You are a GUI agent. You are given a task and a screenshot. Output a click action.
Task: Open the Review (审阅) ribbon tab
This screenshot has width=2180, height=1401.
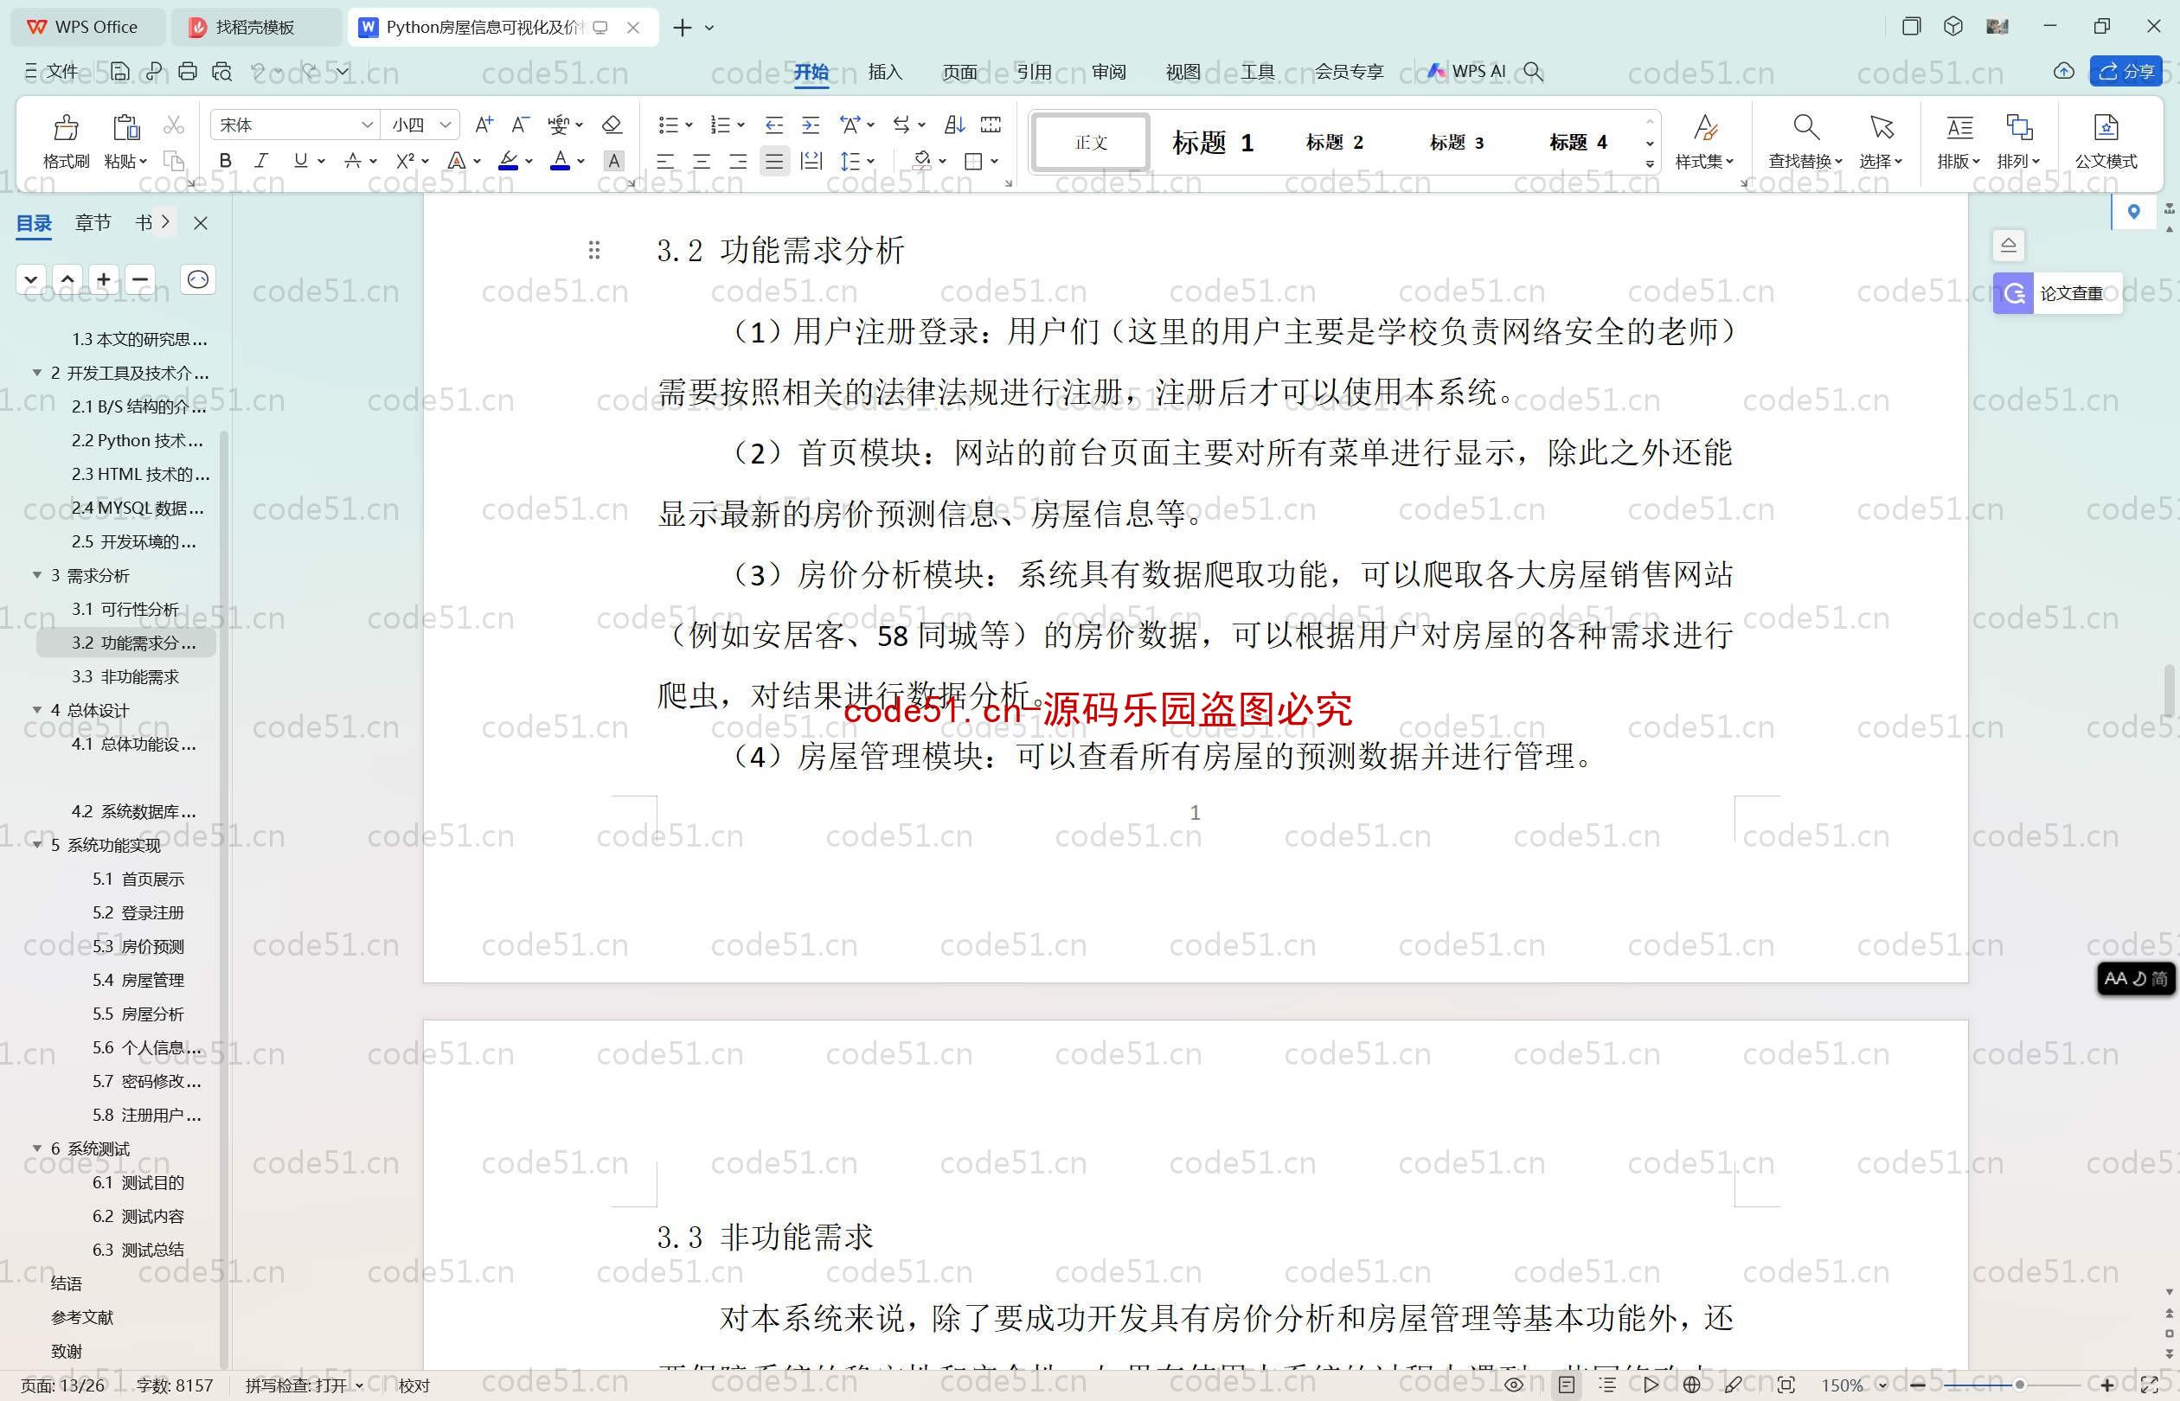(1108, 72)
